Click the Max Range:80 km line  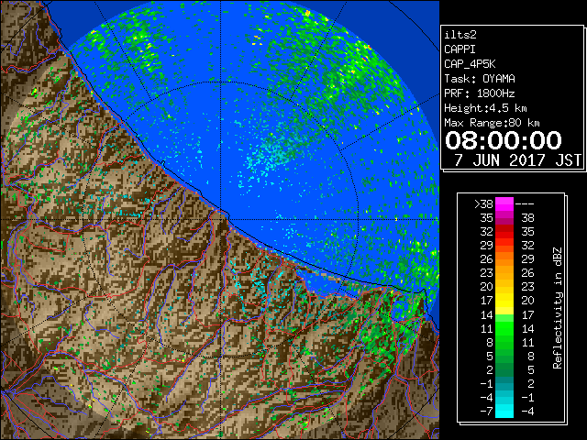(x=492, y=123)
